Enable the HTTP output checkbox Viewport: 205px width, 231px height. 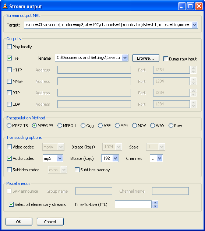point(9,70)
